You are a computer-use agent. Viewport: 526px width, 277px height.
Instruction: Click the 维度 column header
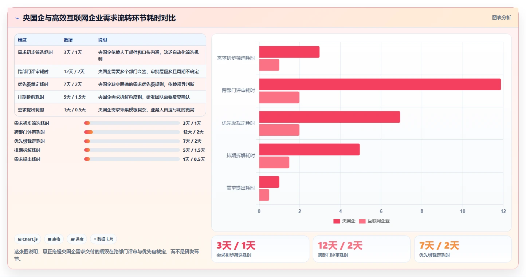pos(22,40)
